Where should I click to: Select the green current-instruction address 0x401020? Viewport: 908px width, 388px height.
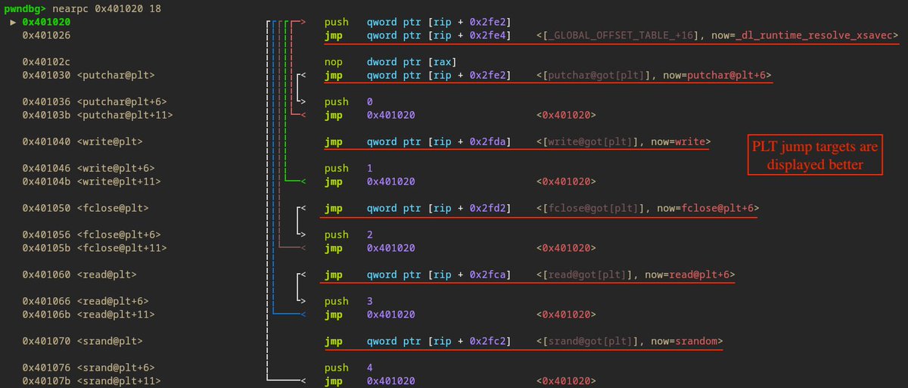tap(46, 22)
